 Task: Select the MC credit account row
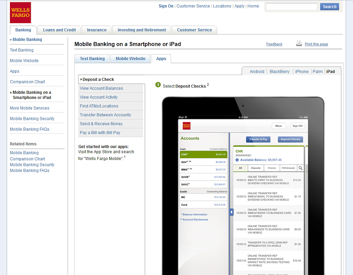203,197
